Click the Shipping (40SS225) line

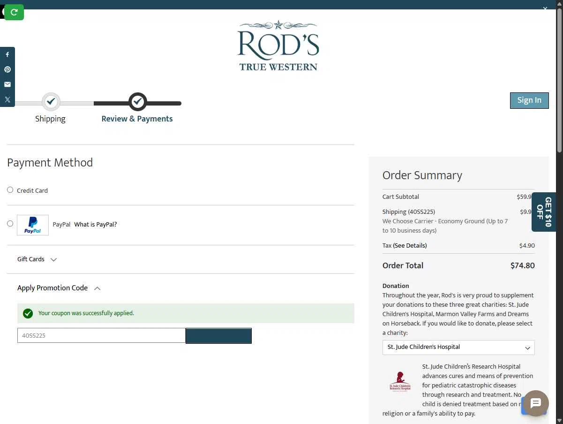[x=409, y=212]
